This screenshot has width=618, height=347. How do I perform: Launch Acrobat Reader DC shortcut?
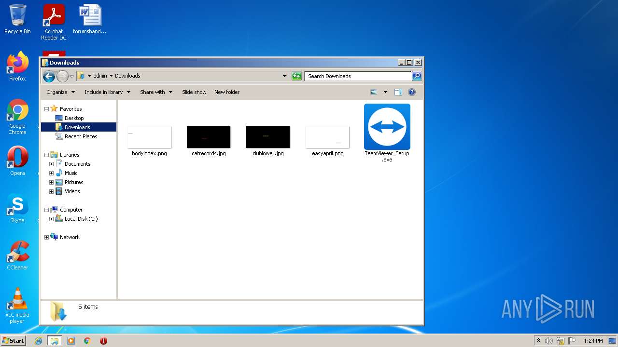pyautogui.click(x=54, y=22)
